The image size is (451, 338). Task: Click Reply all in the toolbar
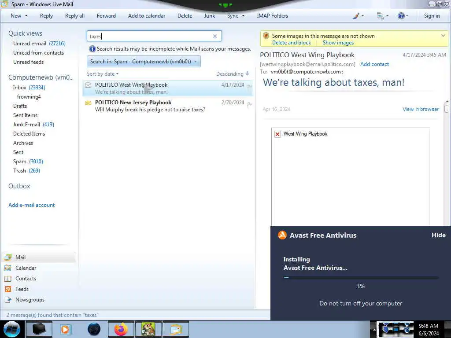point(75,16)
